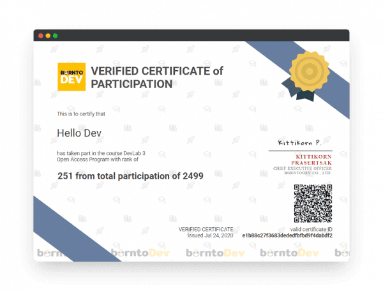Click the handwritten Kittikorn P. signature
The height and width of the screenshot is (291, 383).
coord(299,142)
